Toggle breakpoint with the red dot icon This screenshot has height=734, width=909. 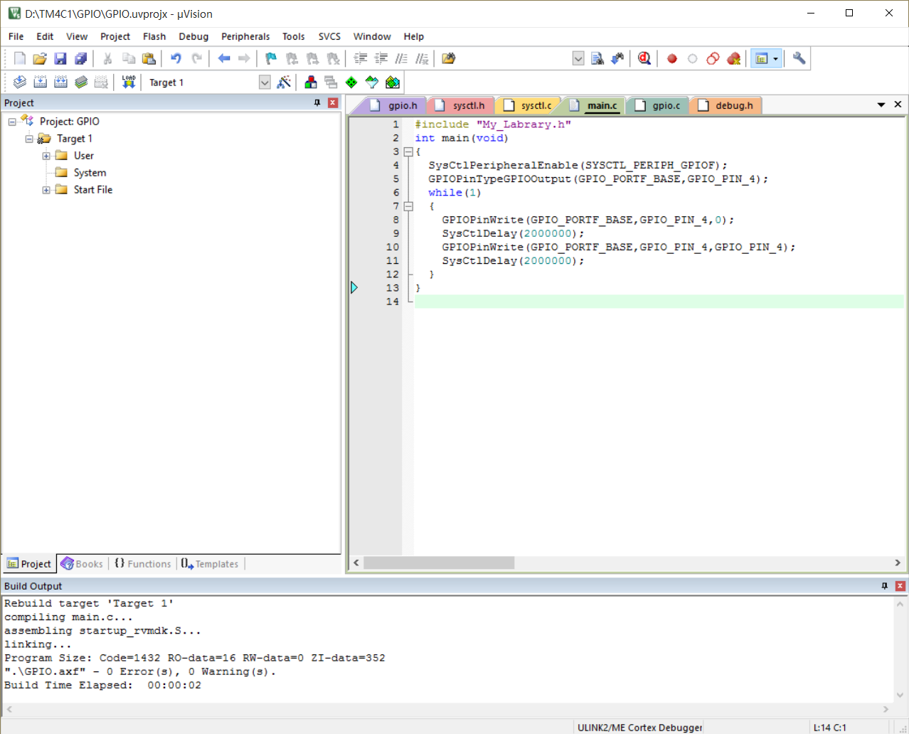point(672,58)
